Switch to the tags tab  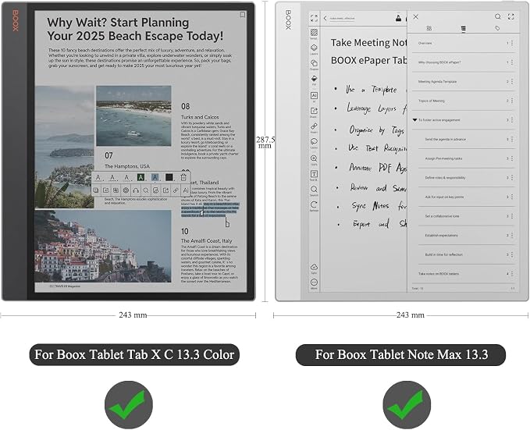pos(497,28)
